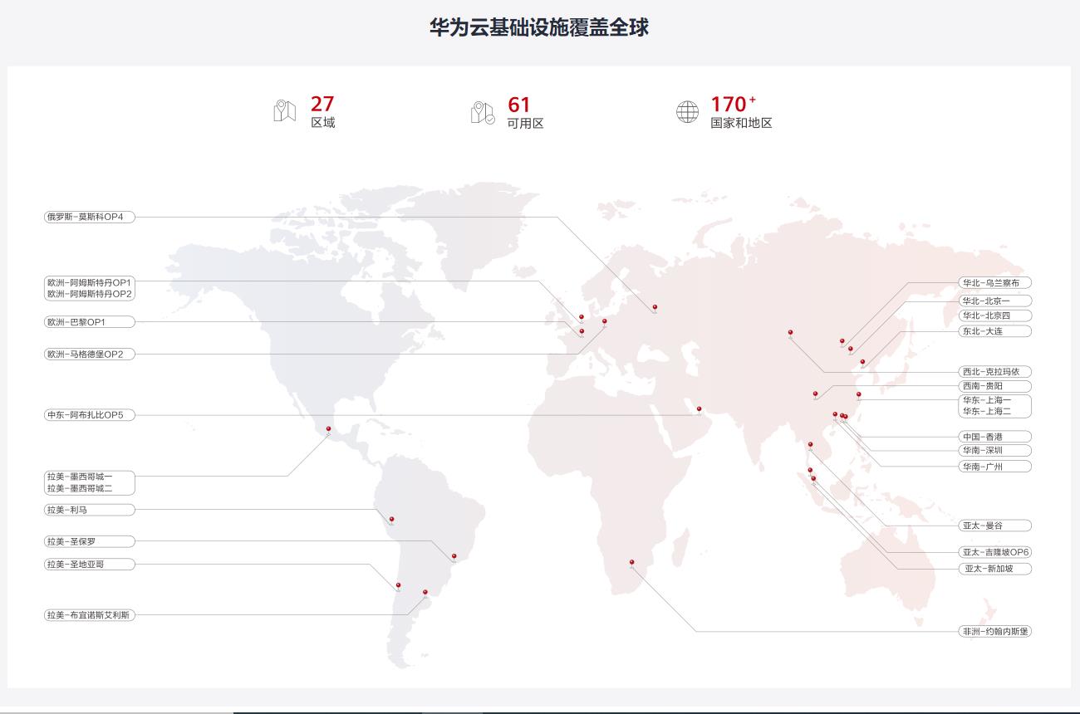Open the 中东-阿布扎比OP5 region label
Viewport: 1080px width, 714px height.
[x=89, y=414]
